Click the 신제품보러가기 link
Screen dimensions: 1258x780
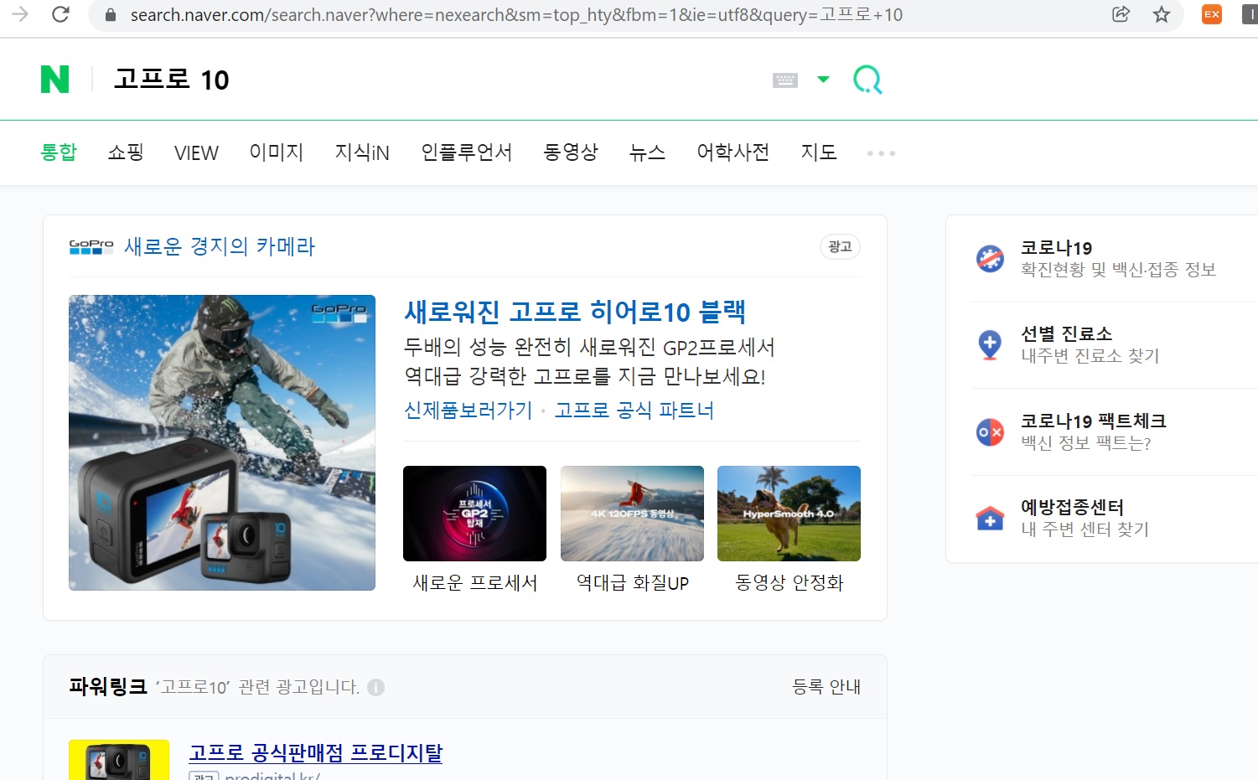[469, 410]
